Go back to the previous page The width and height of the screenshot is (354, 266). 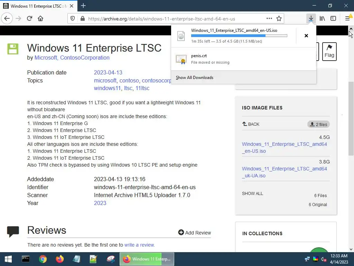tap(7, 19)
